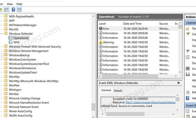Expand the WFP tree node

tap(1, 21)
